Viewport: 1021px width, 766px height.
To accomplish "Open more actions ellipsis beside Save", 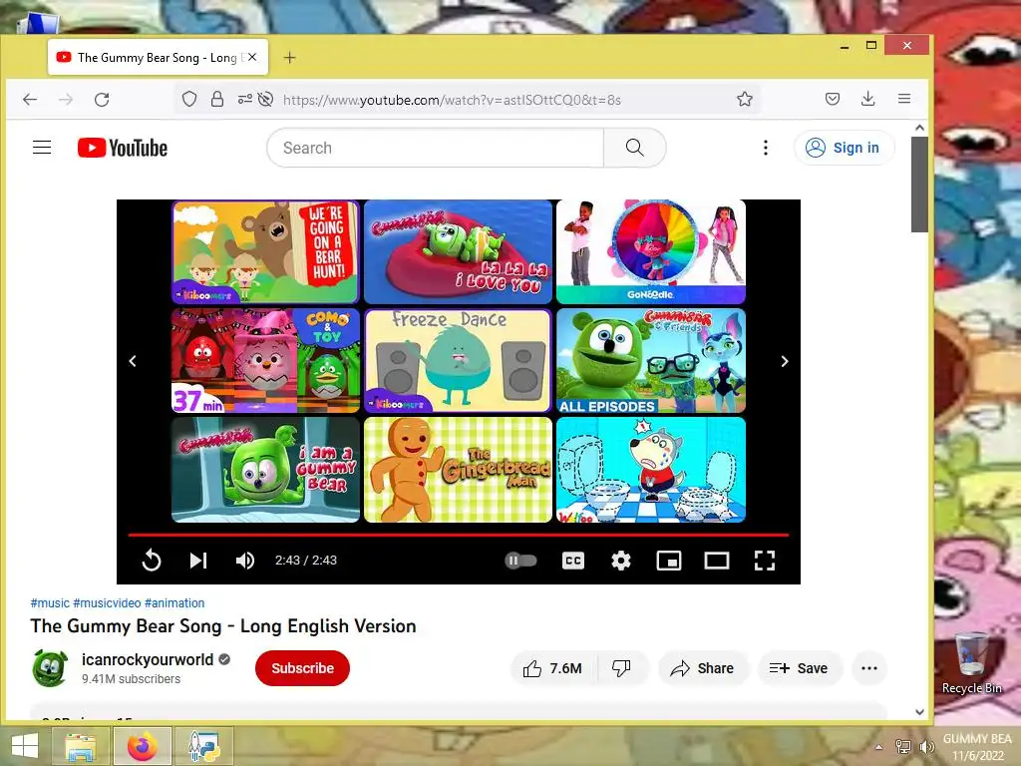I will (869, 668).
